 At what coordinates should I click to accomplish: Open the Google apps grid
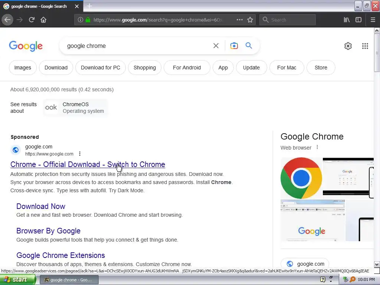365,46
